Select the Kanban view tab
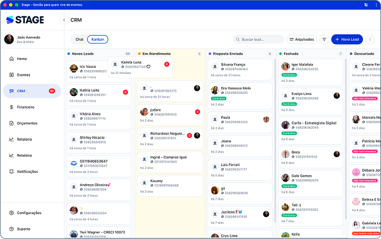Image resolution: width=381 pixels, height=239 pixels. point(97,40)
